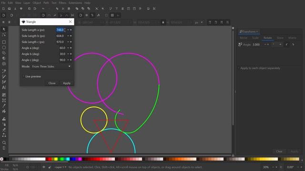Select the Calligraphy tool
This screenshot has height=171, width=305.
click(x=4, y=82)
